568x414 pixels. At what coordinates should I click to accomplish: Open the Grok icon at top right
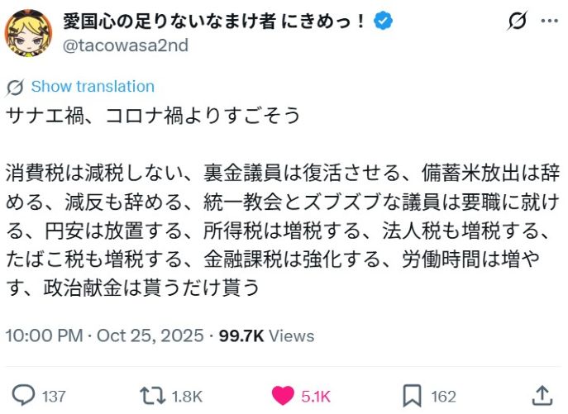(x=518, y=22)
